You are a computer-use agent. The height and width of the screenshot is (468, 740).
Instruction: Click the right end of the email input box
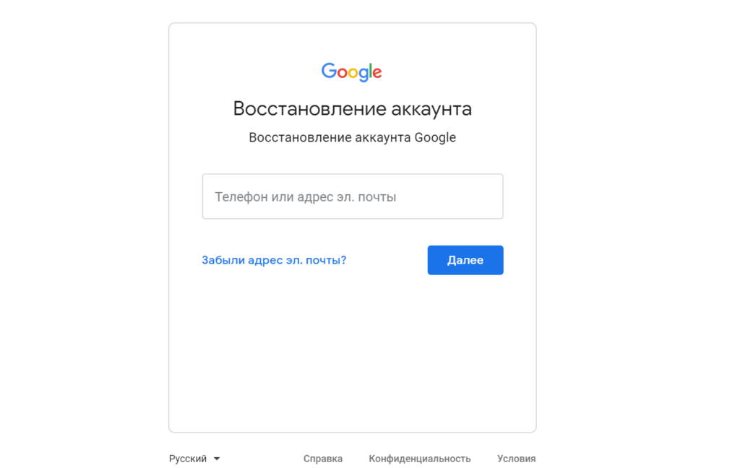(491, 196)
